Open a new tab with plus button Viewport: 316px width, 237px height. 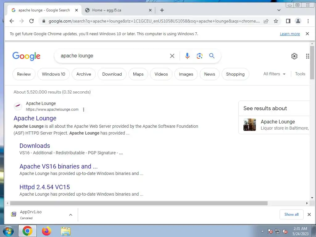[x=162, y=10]
